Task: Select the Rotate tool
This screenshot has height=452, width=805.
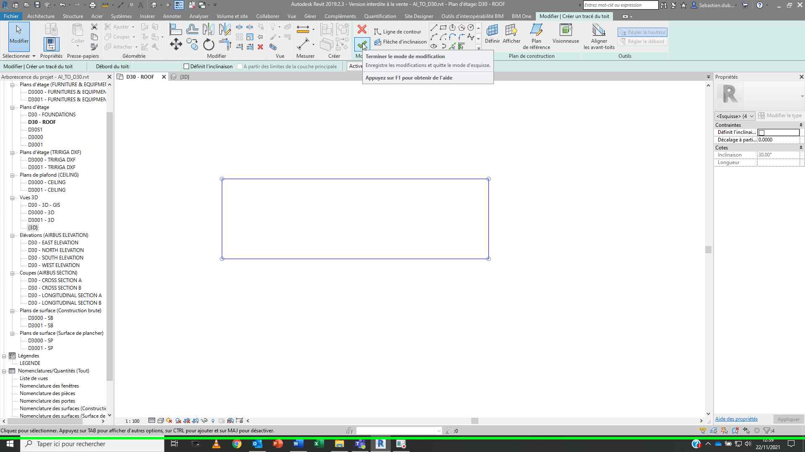Action: pos(208,44)
